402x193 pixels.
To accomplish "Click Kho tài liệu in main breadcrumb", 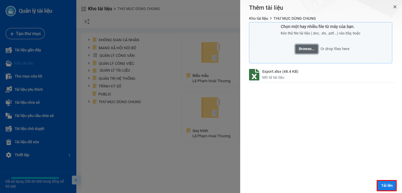I will tap(100, 9).
